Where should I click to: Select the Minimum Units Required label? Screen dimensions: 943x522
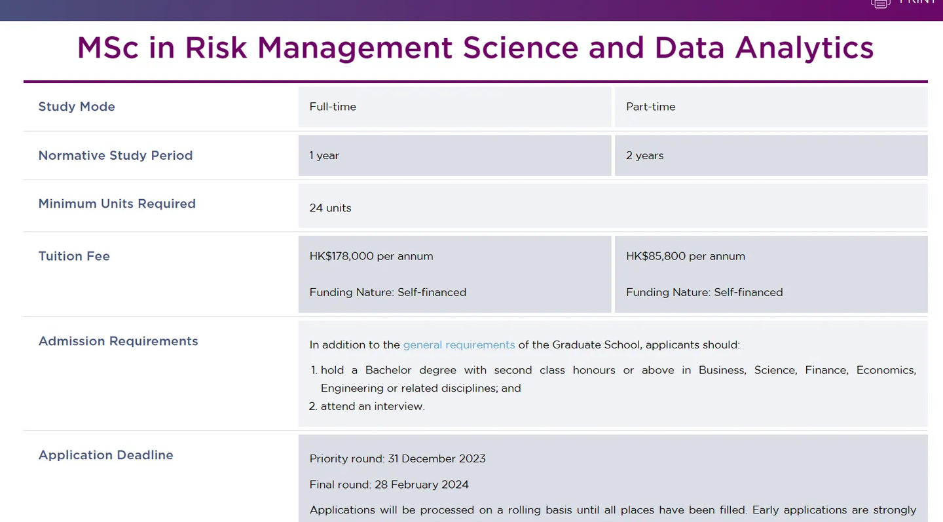click(117, 204)
